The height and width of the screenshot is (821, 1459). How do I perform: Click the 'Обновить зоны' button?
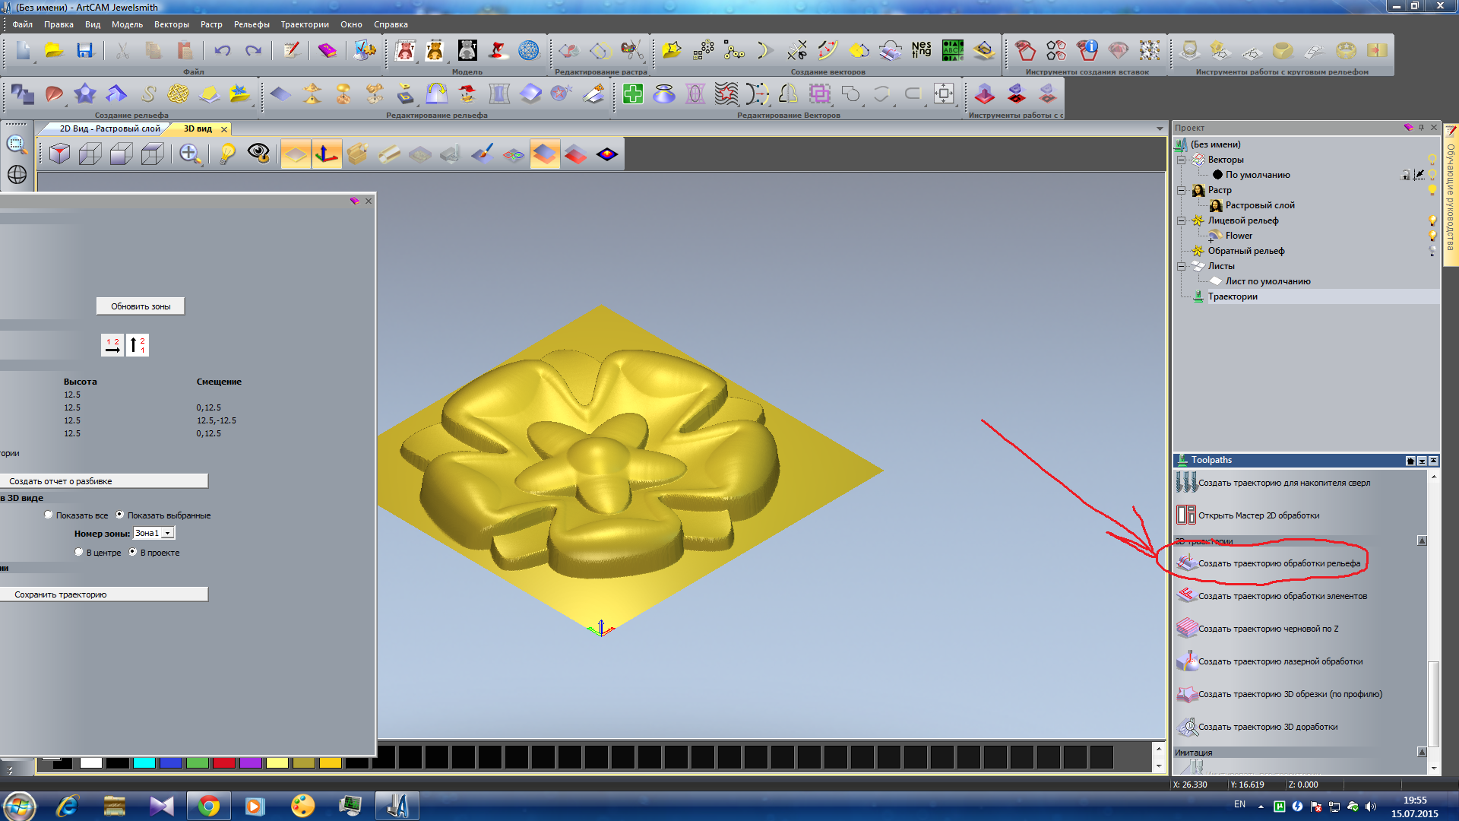coord(141,306)
